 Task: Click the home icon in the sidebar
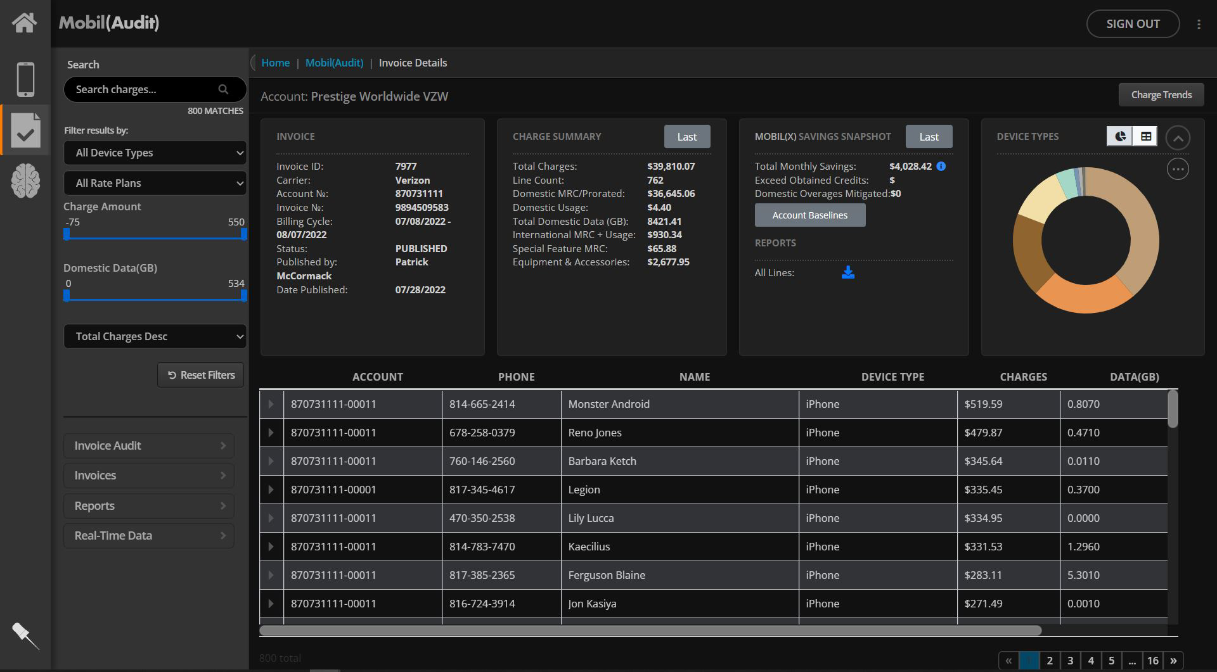(x=25, y=23)
